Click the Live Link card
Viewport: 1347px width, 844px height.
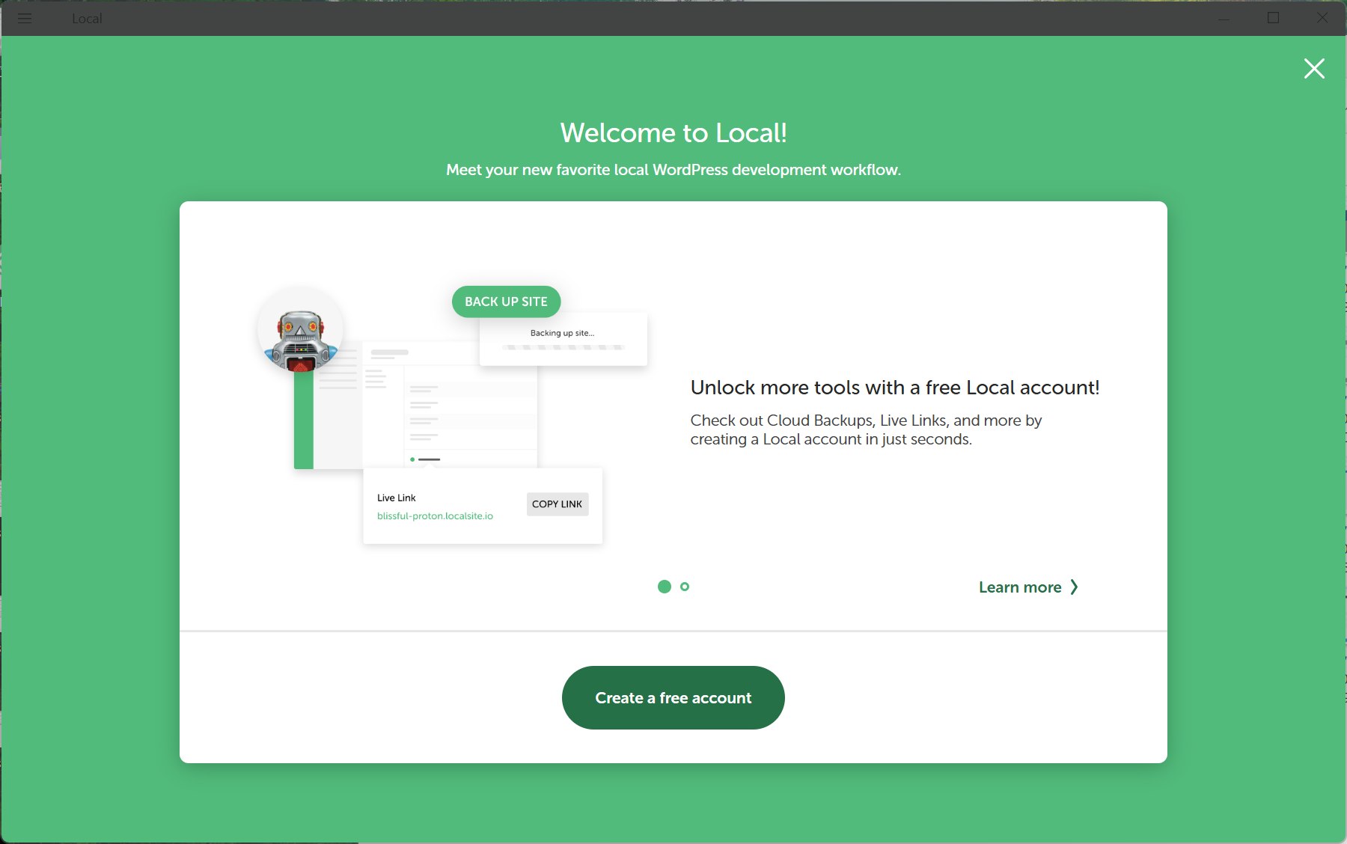click(x=483, y=506)
